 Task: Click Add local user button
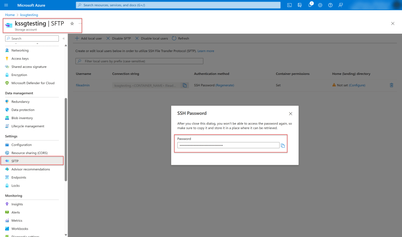point(88,38)
